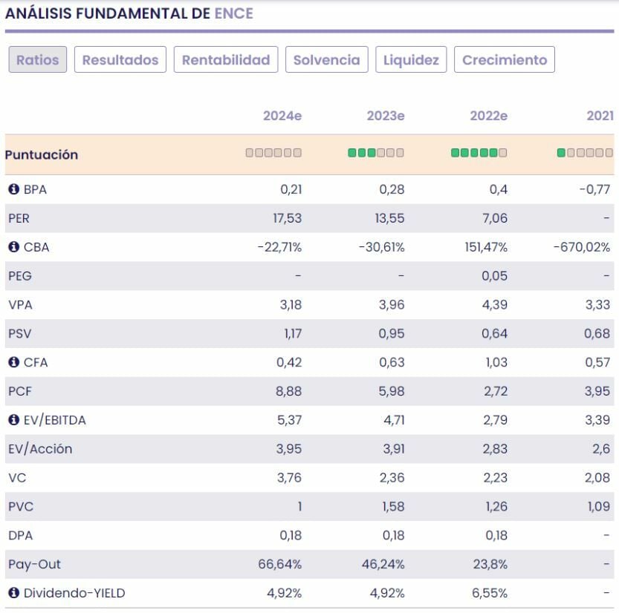The width and height of the screenshot is (619, 613).
Task: Click the 2024e column header
Action: tap(282, 116)
